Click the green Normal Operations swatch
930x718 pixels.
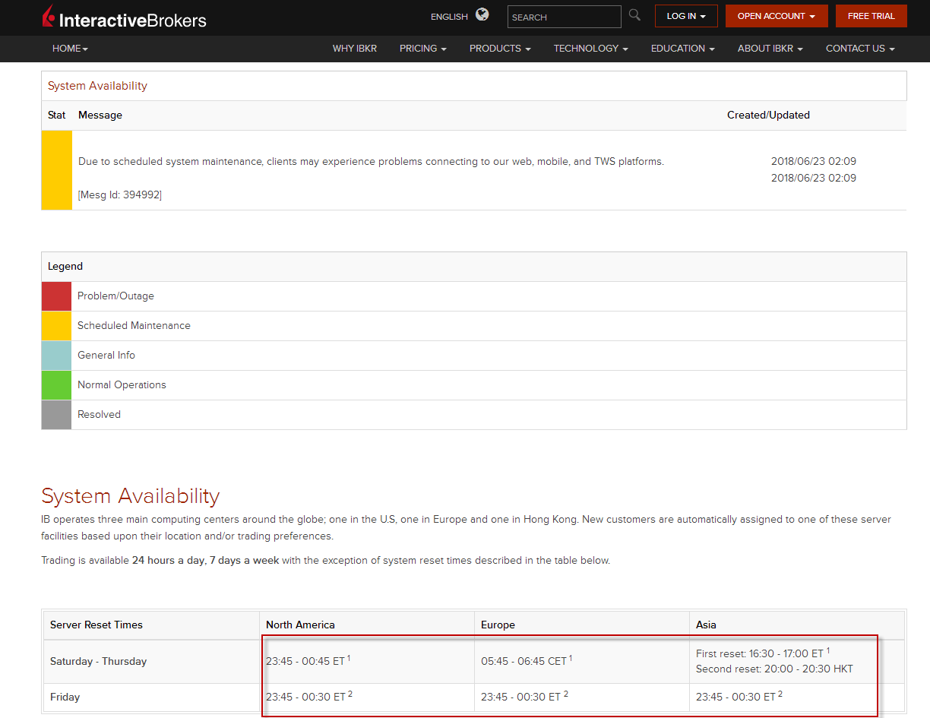[x=57, y=385]
